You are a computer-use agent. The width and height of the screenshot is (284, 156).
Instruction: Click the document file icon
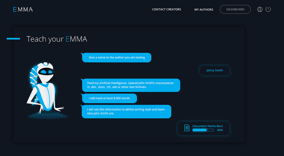(187, 128)
